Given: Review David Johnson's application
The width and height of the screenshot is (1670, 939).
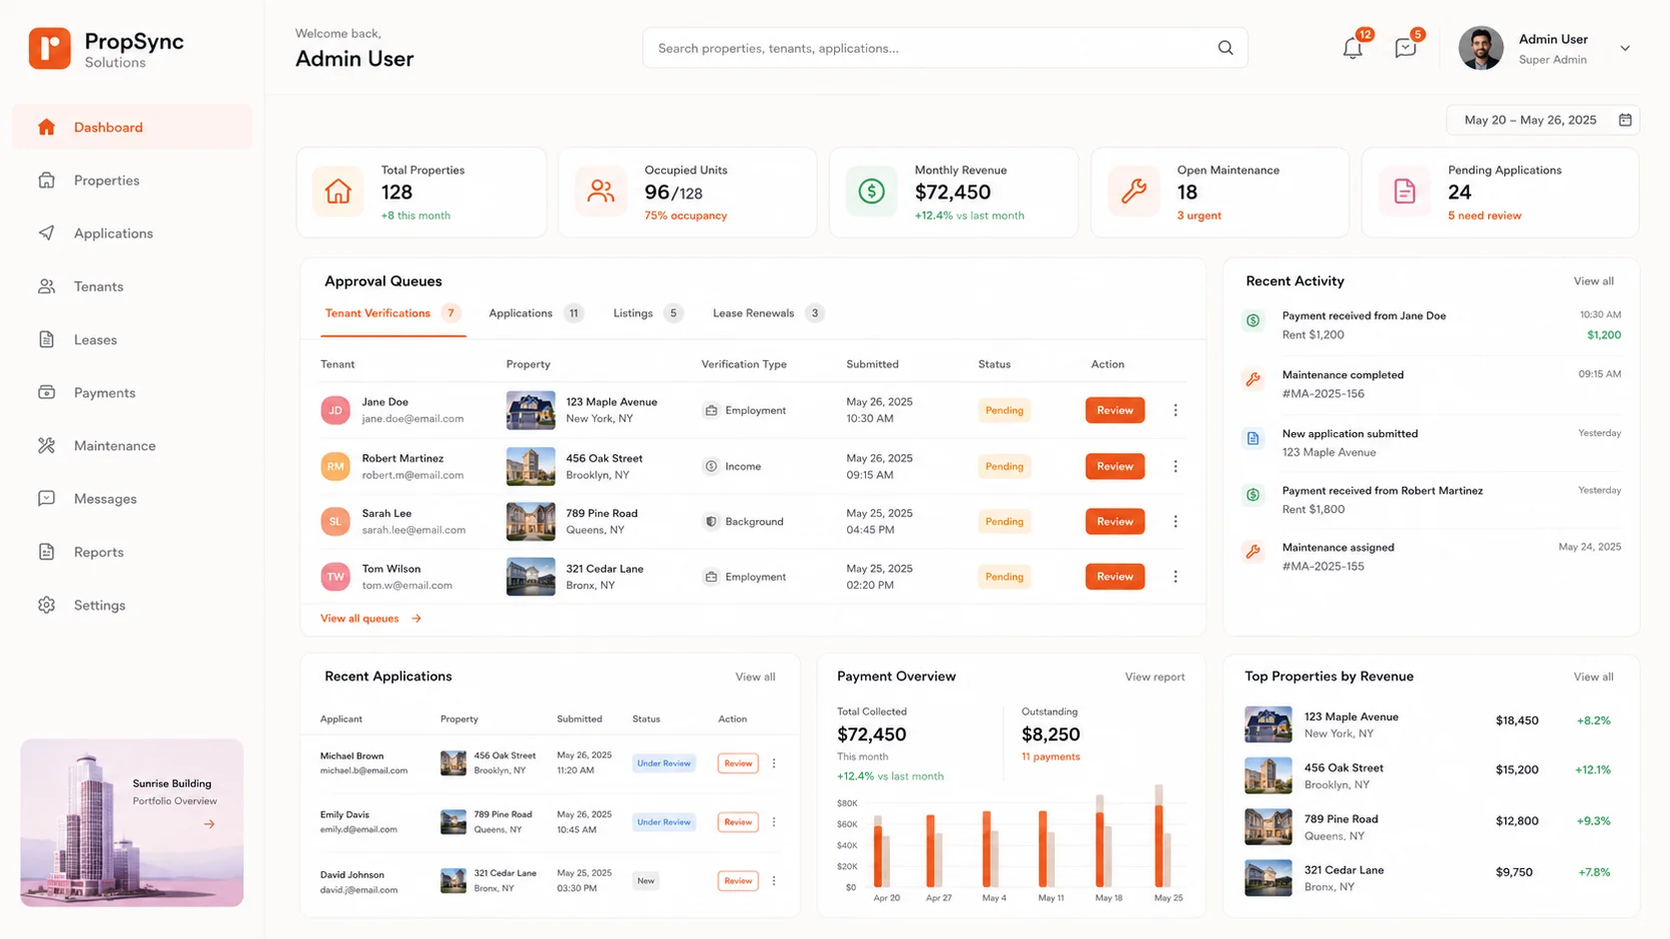Looking at the screenshot, I should [x=738, y=881].
